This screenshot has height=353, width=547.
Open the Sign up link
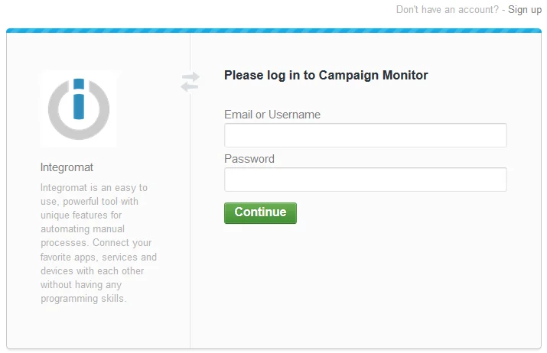point(525,10)
